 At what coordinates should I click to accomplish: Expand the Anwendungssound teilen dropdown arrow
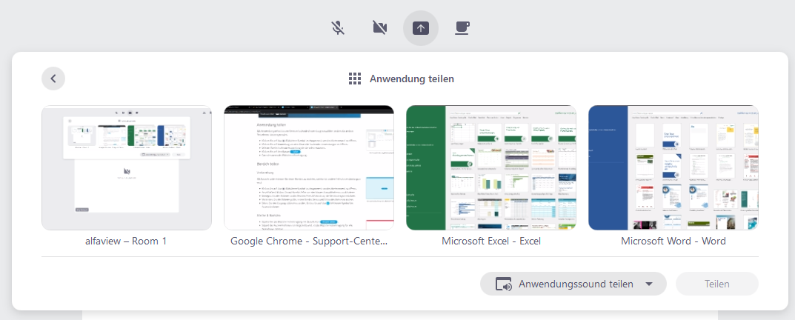649,284
